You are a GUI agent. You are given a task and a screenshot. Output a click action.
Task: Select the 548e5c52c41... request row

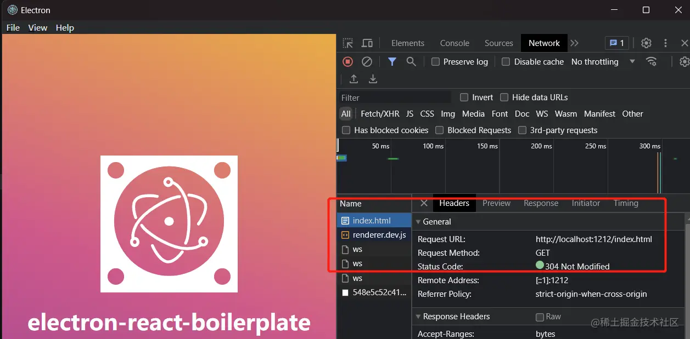tap(374, 292)
